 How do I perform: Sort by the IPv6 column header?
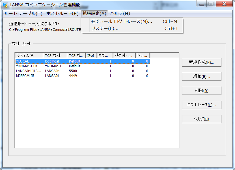[x=91, y=55]
